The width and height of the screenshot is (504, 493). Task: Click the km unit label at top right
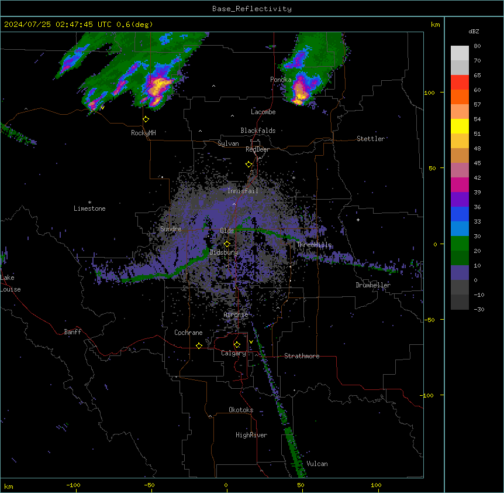(435, 25)
